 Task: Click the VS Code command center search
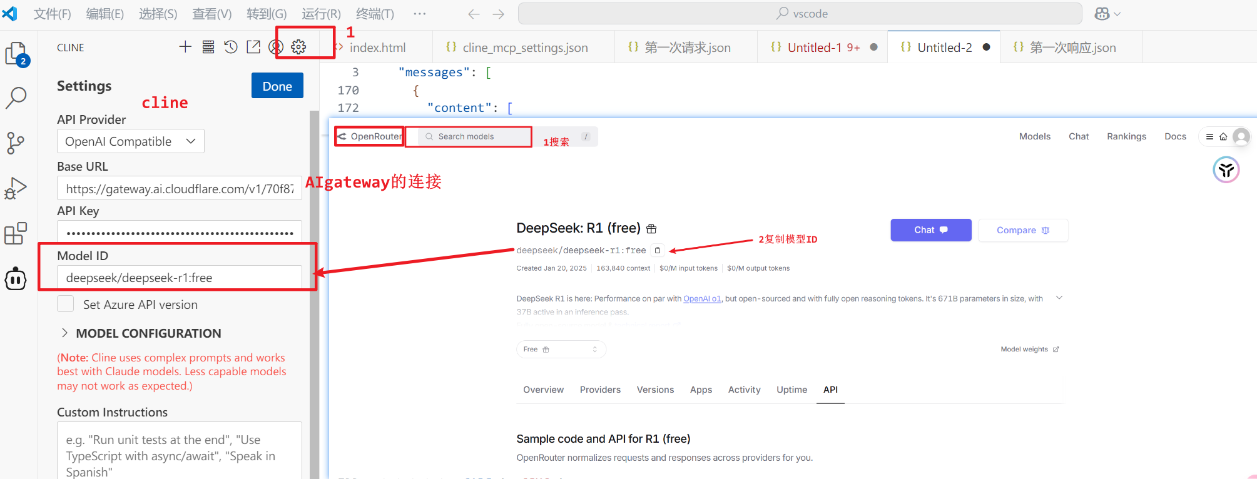tap(800, 14)
